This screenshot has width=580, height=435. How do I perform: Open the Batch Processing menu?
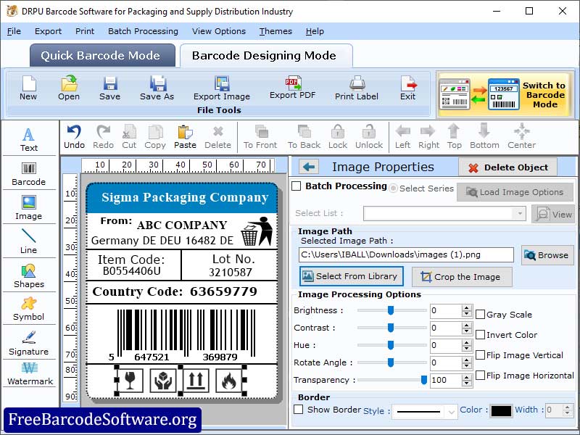click(143, 31)
